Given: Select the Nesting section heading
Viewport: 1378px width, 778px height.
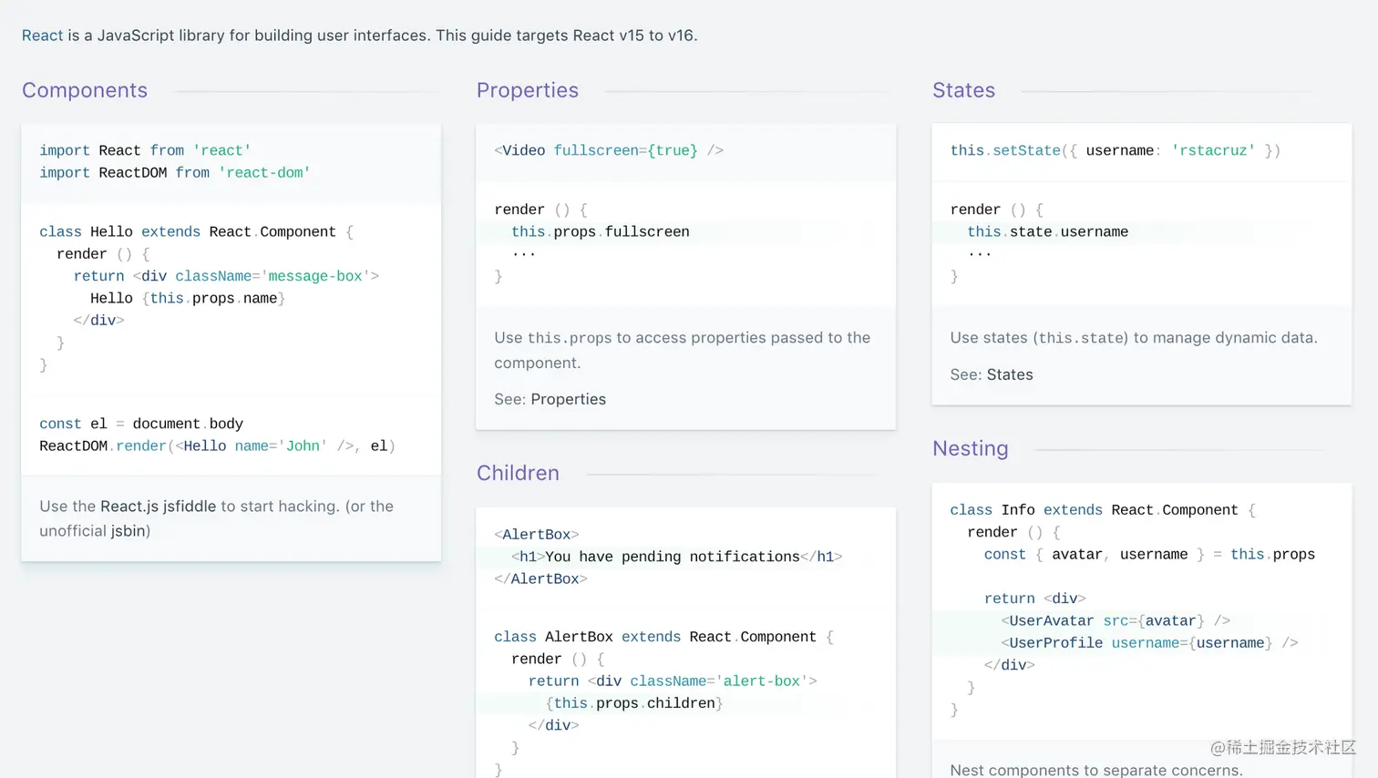Looking at the screenshot, I should 971,448.
